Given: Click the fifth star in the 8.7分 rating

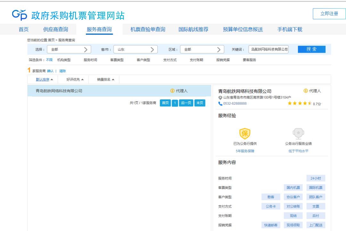Looking at the screenshot, I should tap(309, 103).
